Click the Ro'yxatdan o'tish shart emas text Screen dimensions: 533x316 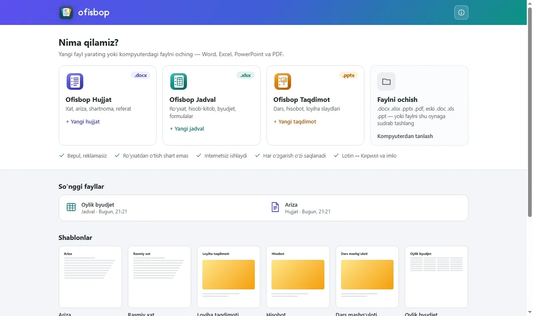(156, 156)
